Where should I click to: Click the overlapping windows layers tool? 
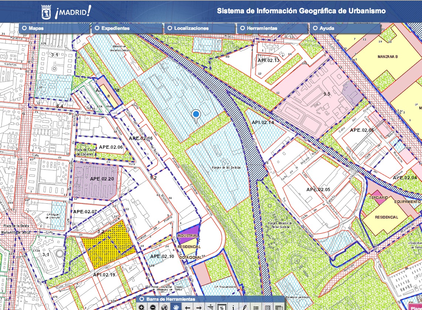(x=279, y=307)
